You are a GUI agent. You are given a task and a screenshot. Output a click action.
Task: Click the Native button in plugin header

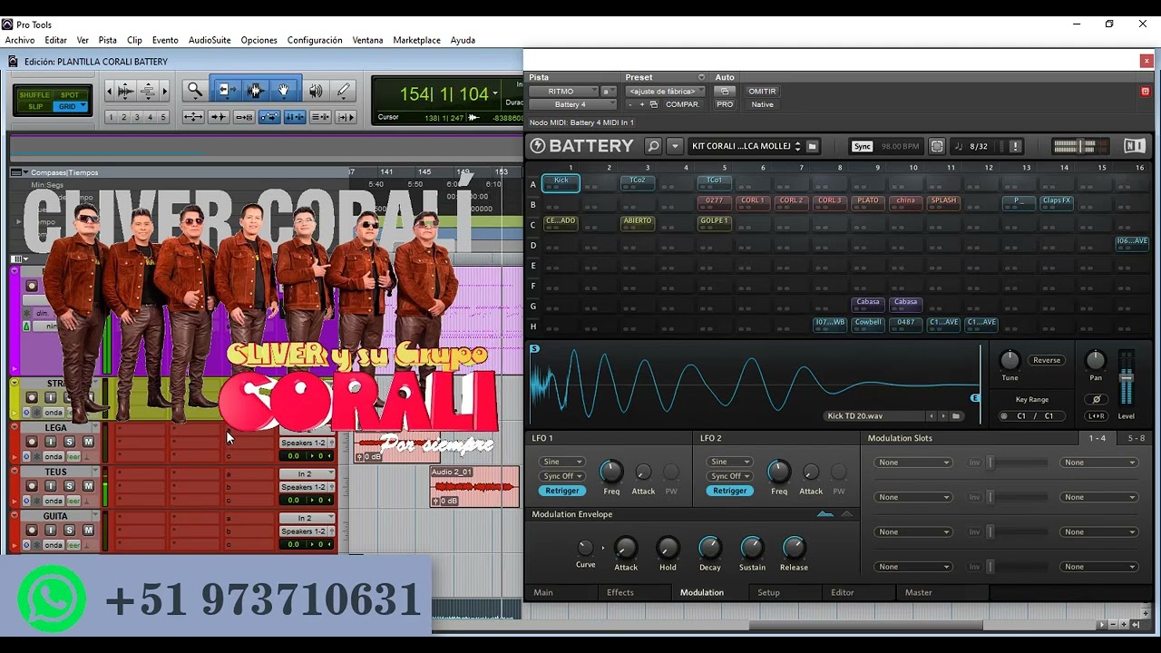[x=763, y=104]
